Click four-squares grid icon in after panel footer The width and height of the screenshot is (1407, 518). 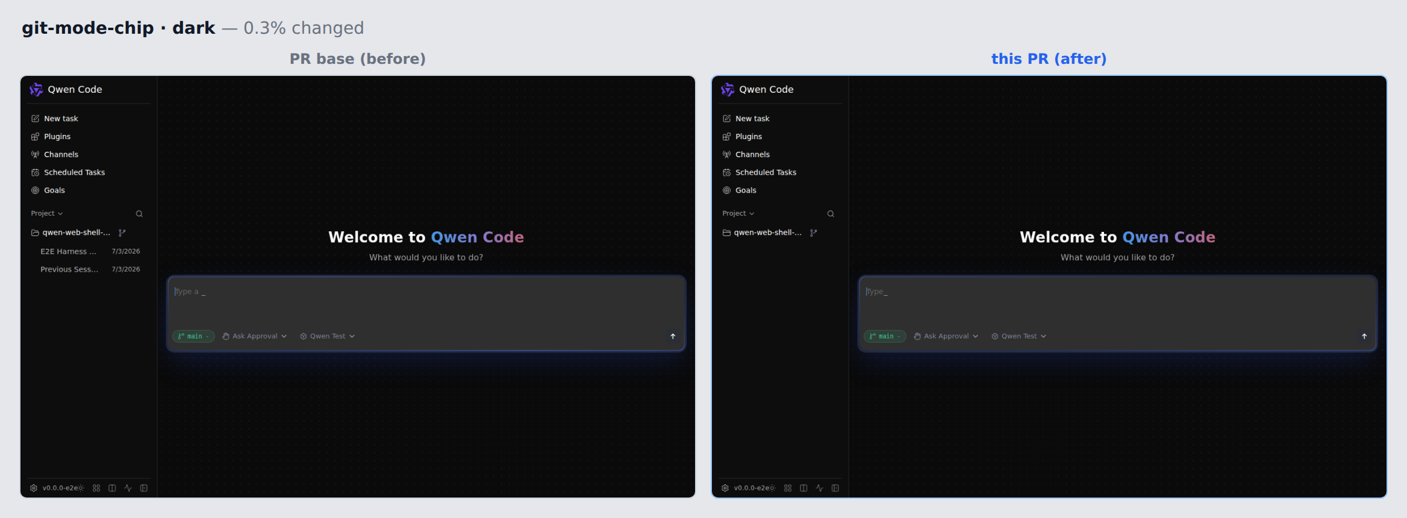(x=788, y=488)
